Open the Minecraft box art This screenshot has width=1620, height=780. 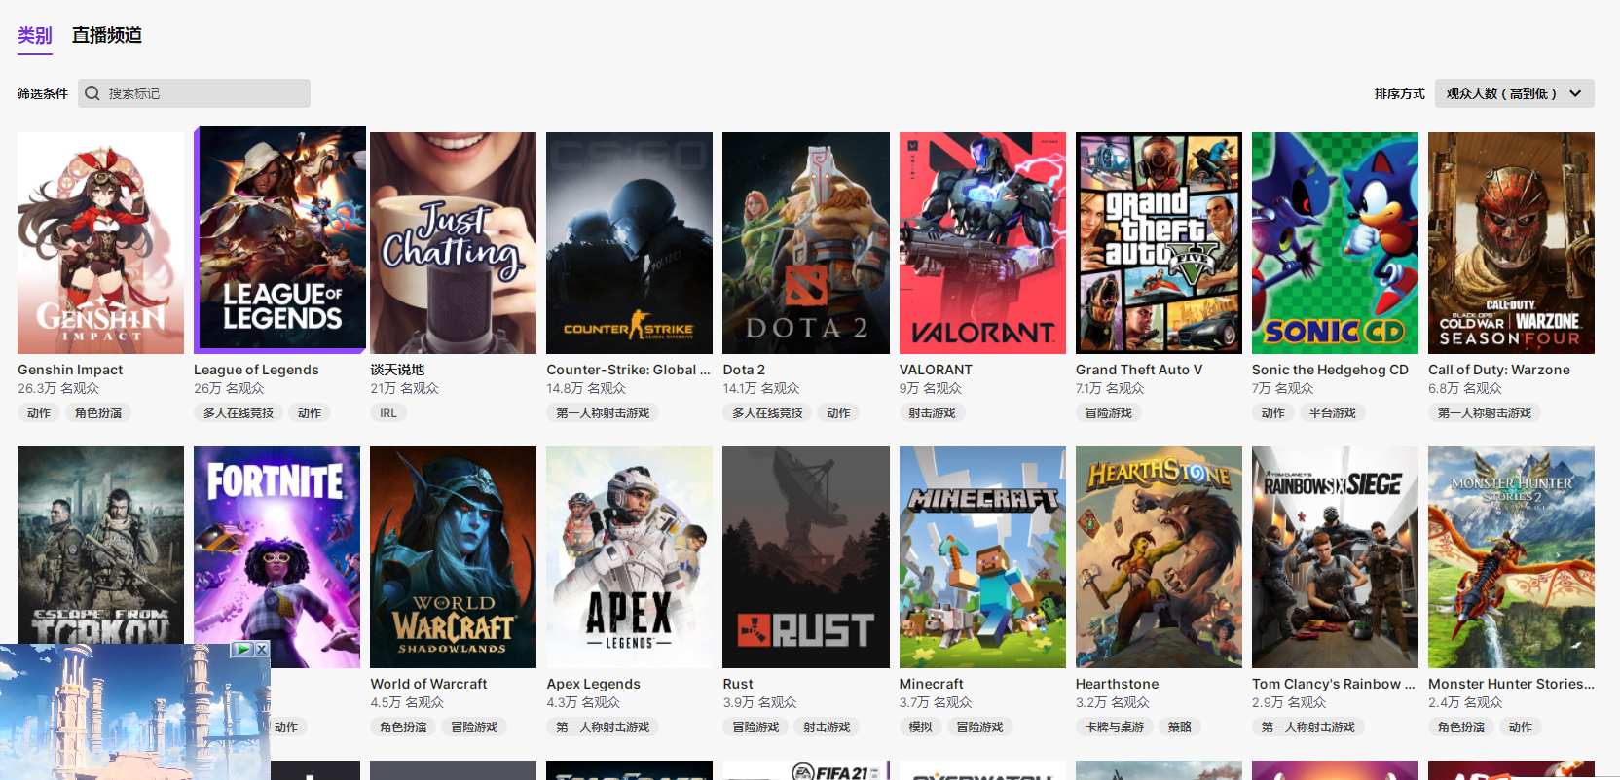pyautogui.click(x=982, y=556)
